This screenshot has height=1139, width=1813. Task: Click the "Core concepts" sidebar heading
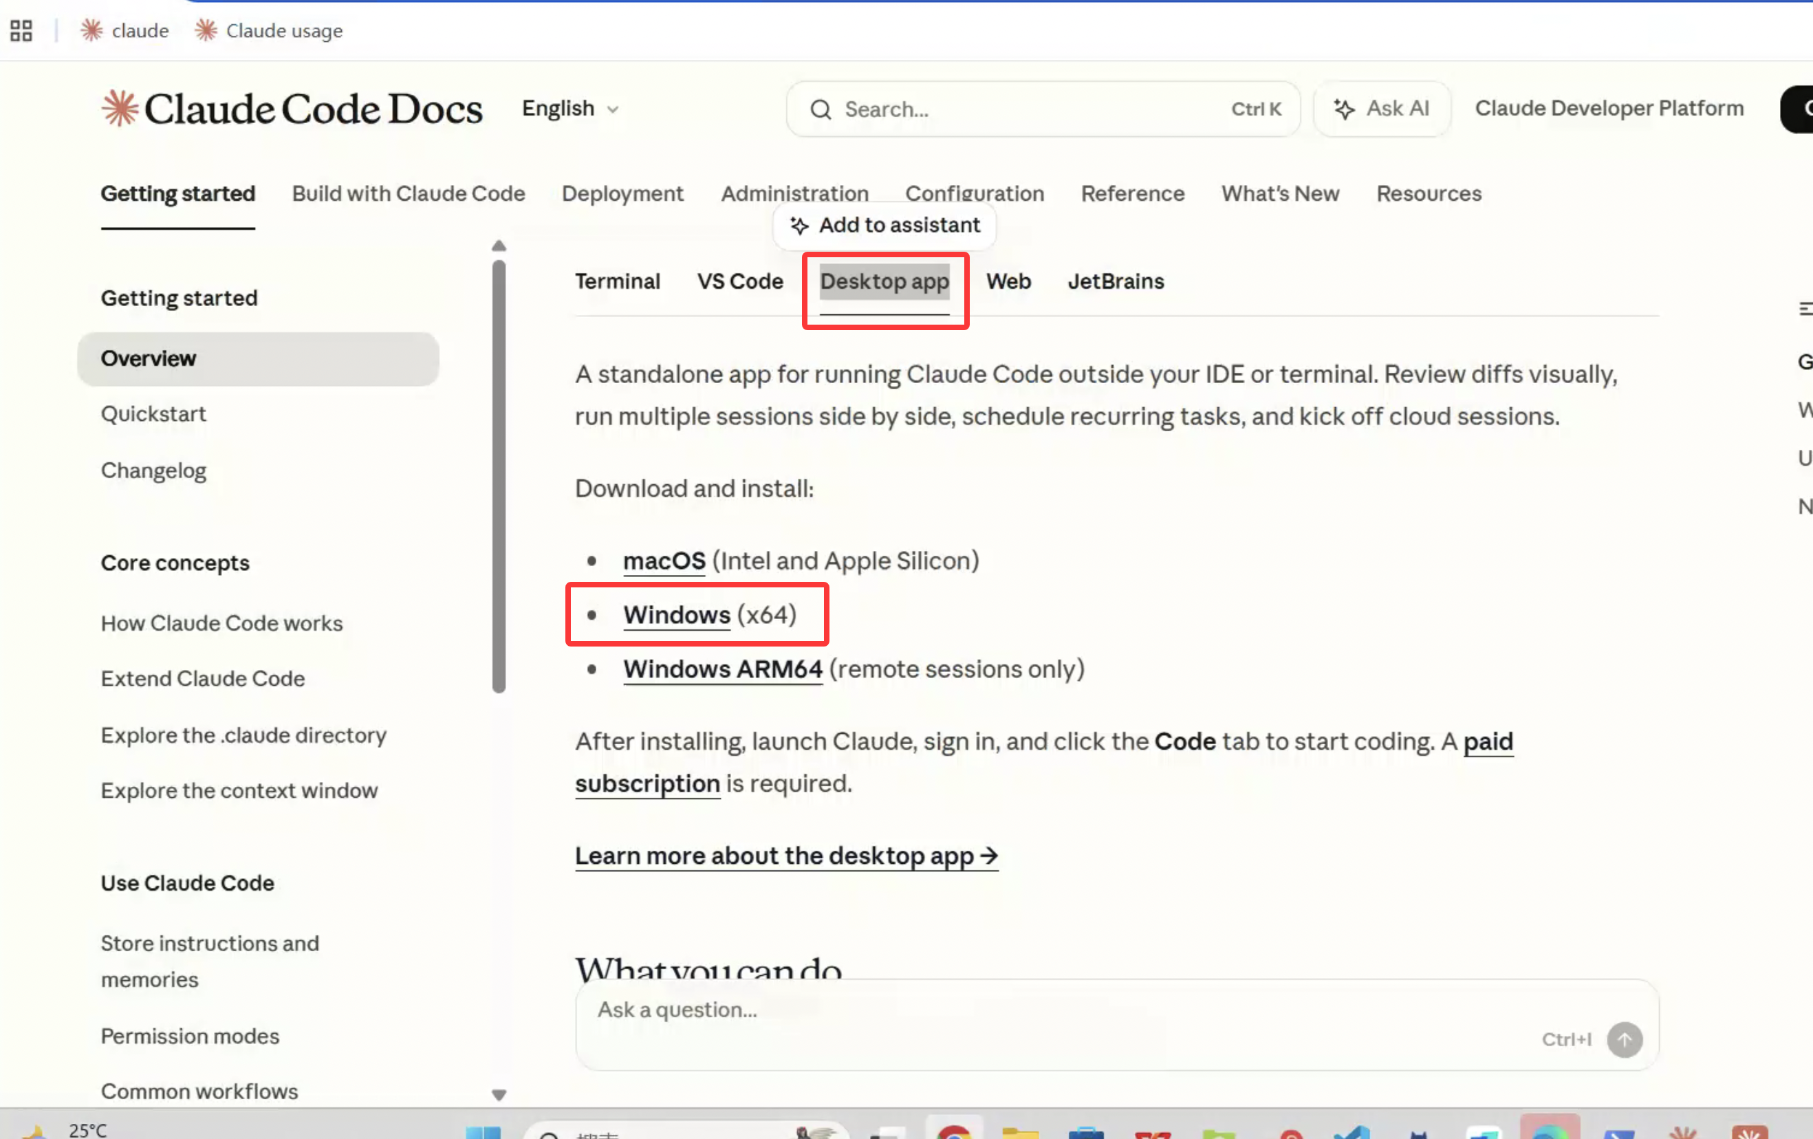coord(175,563)
